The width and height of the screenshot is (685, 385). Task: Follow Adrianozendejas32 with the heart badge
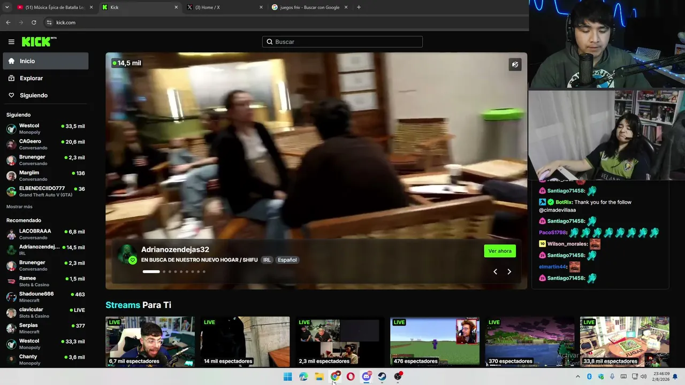point(133,260)
